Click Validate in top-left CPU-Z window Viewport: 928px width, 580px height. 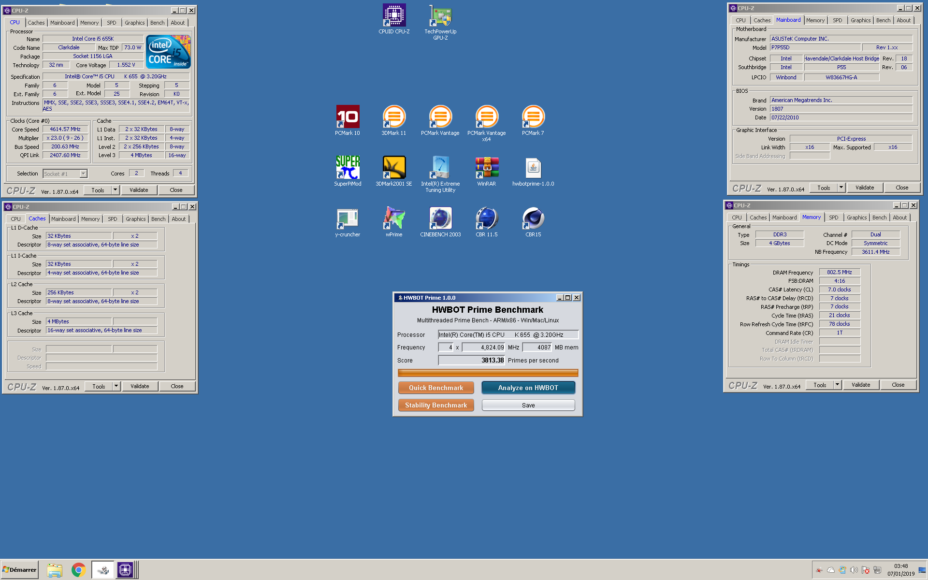[139, 190]
